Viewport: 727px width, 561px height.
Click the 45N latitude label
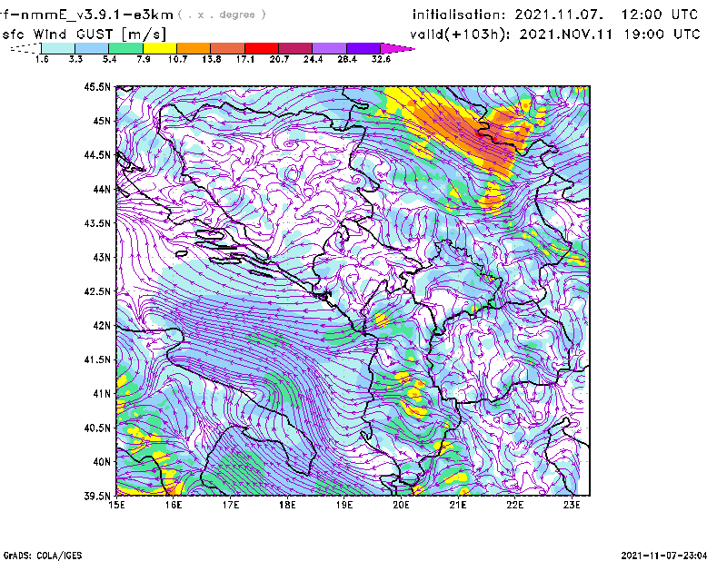102,121
